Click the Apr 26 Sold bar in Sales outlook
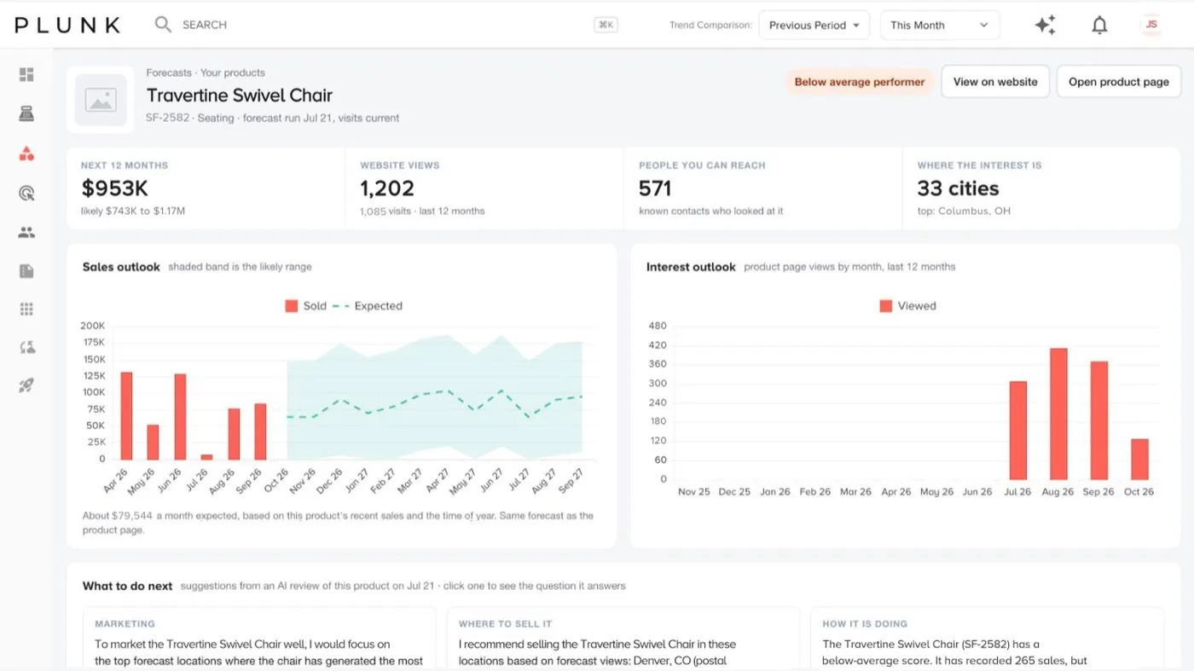The height and width of the screenshot is (671, 1194). tap(126, 416)
